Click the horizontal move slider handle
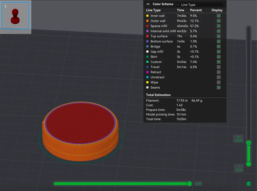257x191 pixels. click(189, 184)
